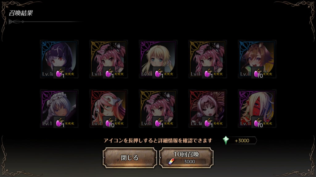Close the summon results with 閉じる
The image size is (316, 177).
[x=130, y=158]
